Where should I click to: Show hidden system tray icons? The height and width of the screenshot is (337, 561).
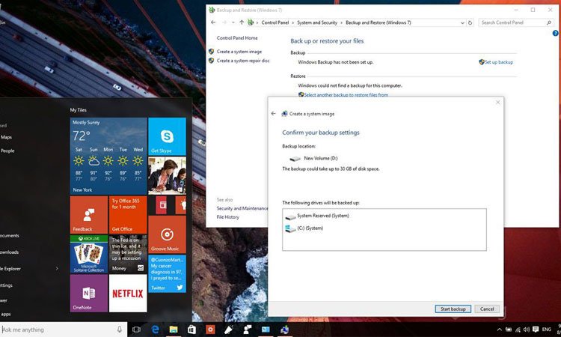pos(500,330)
